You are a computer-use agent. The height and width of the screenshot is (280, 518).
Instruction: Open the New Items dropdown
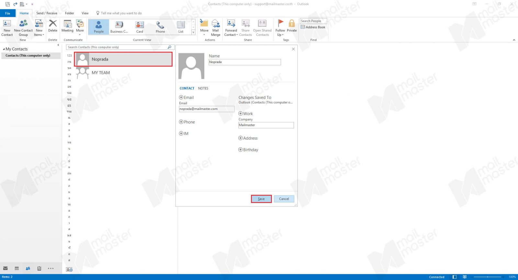pos(39,28)
